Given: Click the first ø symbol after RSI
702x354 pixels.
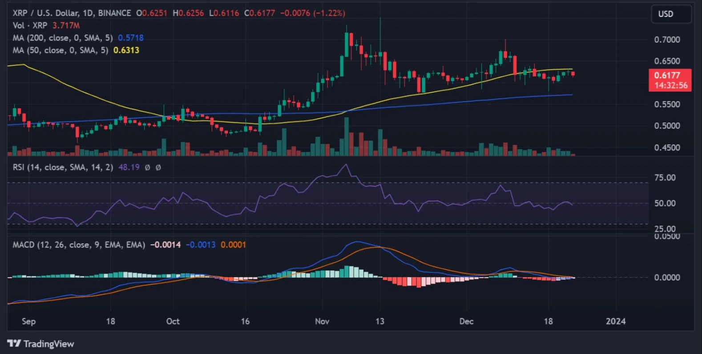Looking at the screenshot, I should pos(148,168).
